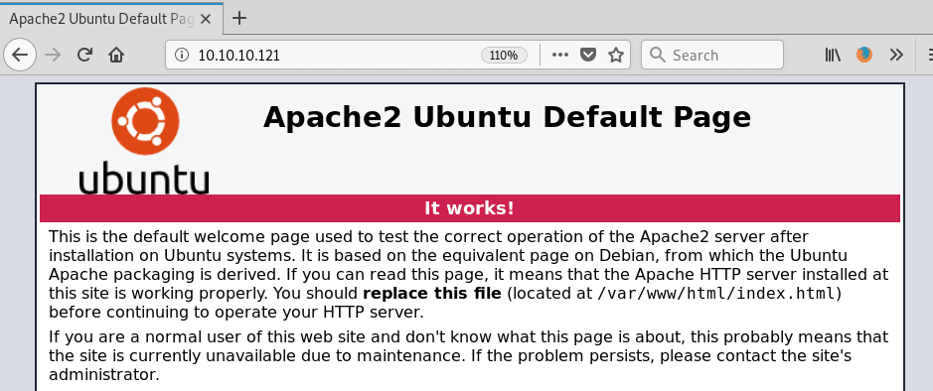The image size is (933, 391).
Task: Click the forward navigation arrow
Action: pos(53,56)
